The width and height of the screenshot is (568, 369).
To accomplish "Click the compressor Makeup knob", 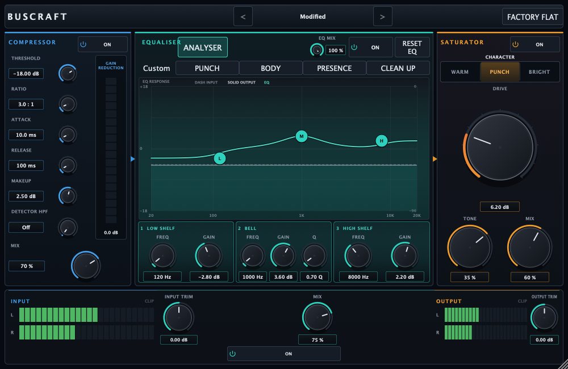I will click(x=68, y=196).
